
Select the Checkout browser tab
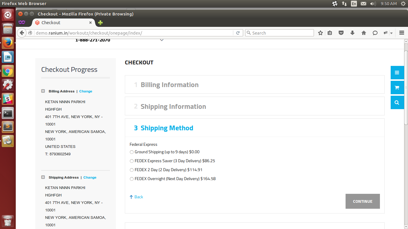click(63, 23)
